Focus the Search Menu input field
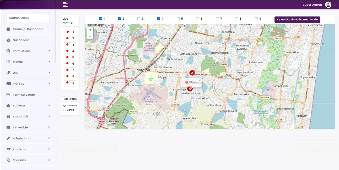339x170 pixels. tap(28, 18)
